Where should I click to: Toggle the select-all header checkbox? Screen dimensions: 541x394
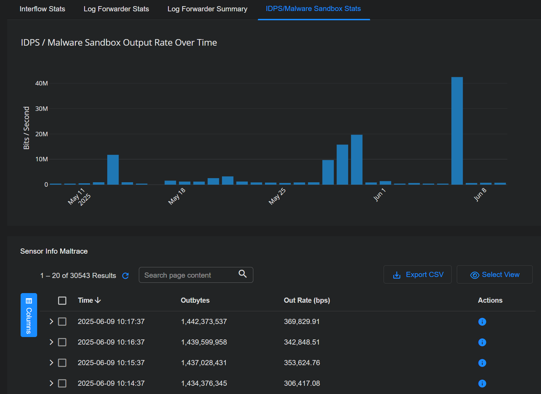62,301
